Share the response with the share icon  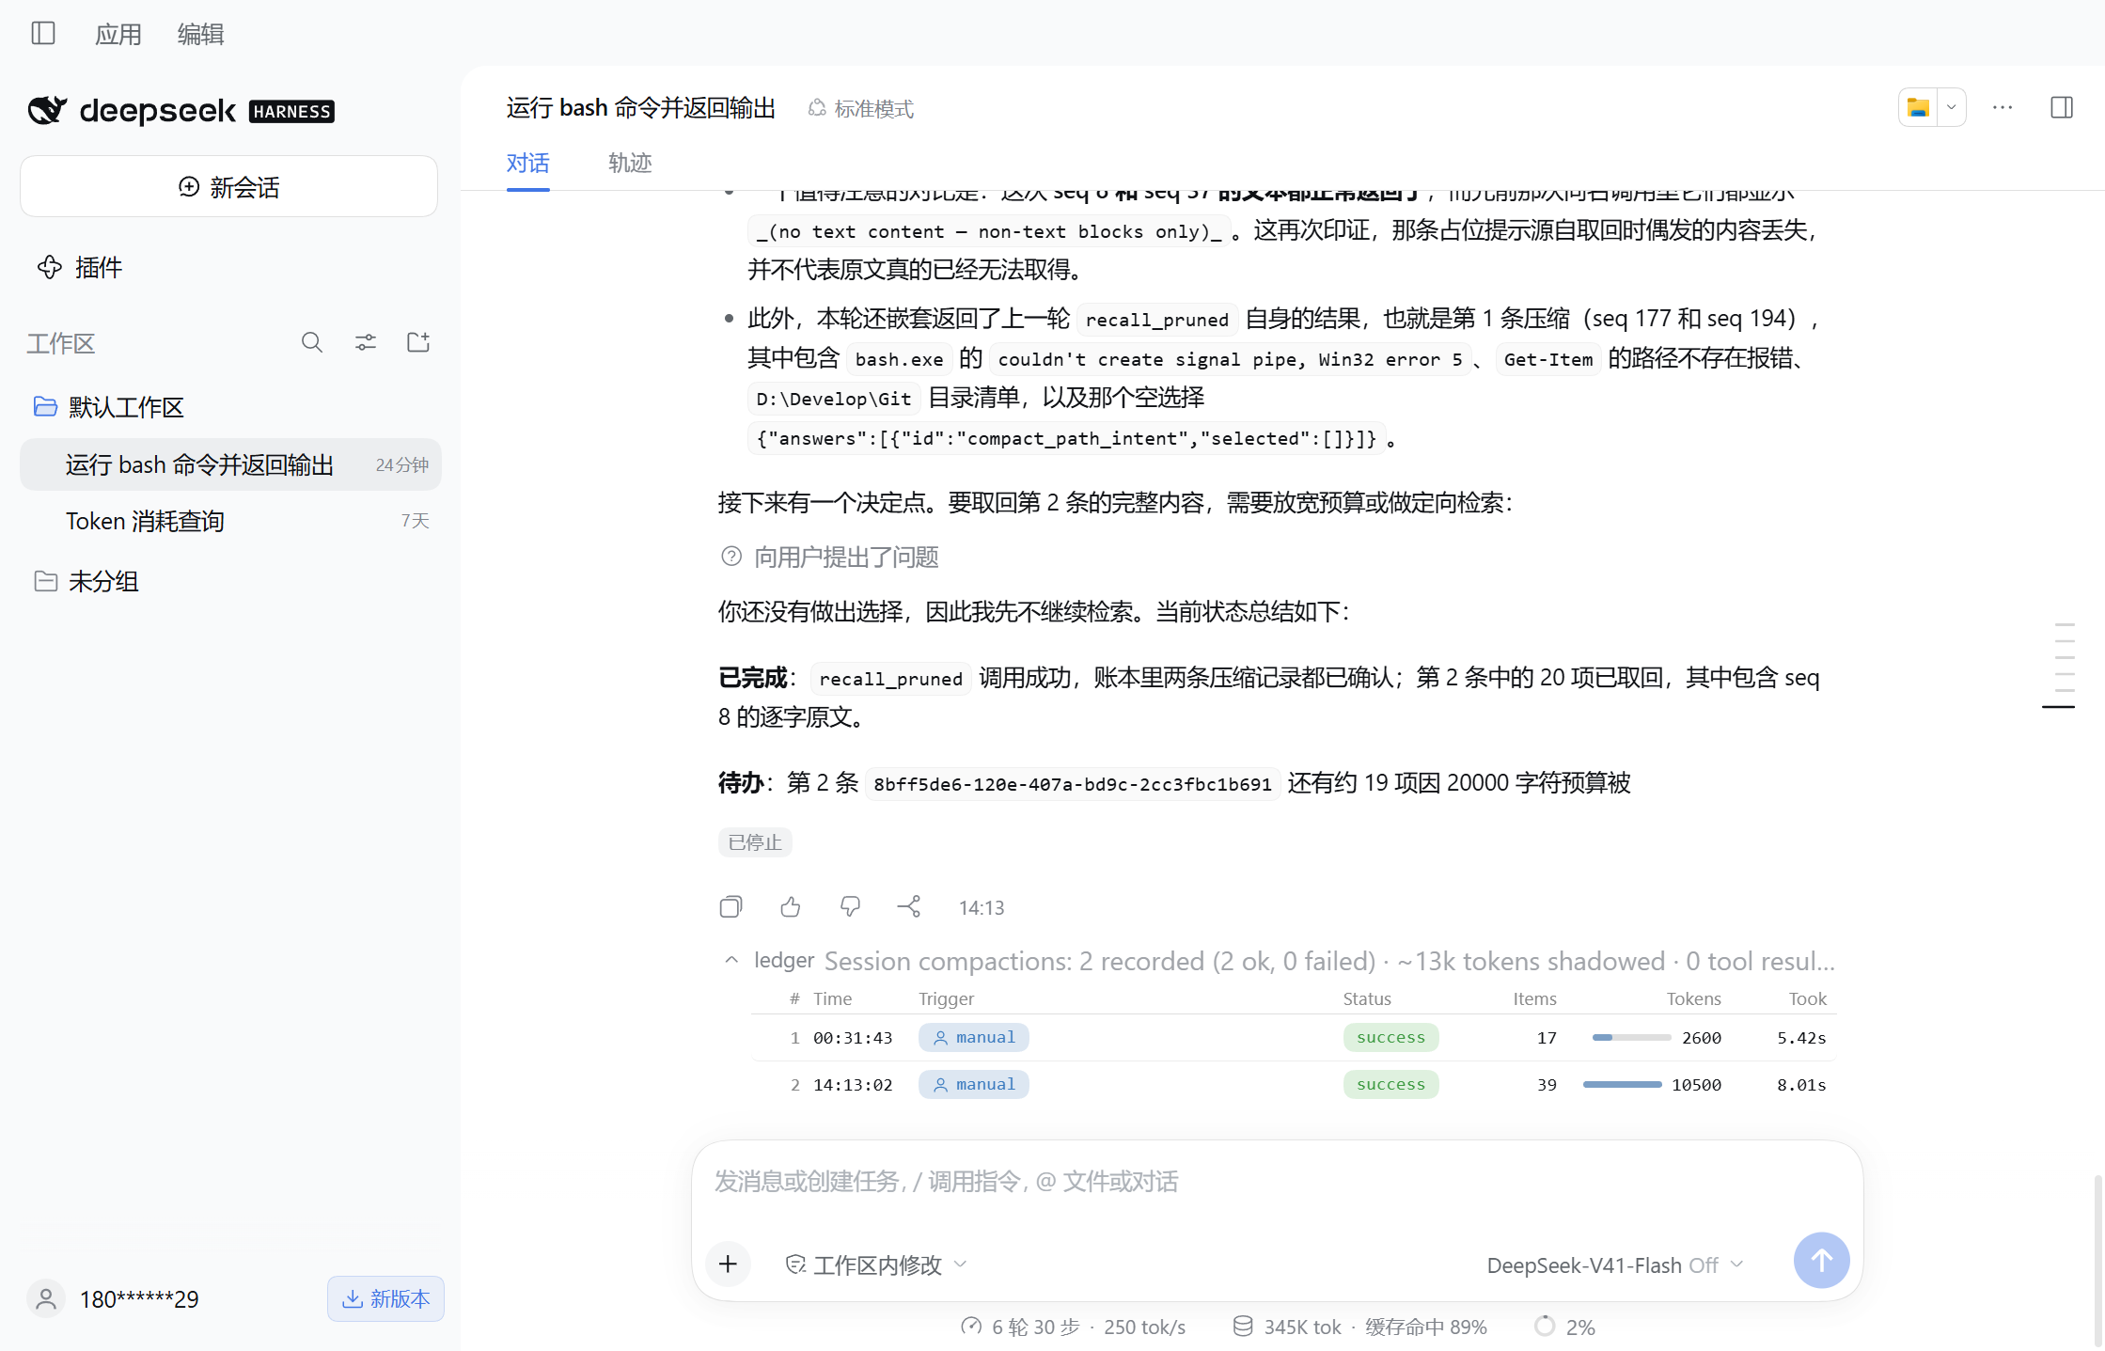click(x=909, y=907)
